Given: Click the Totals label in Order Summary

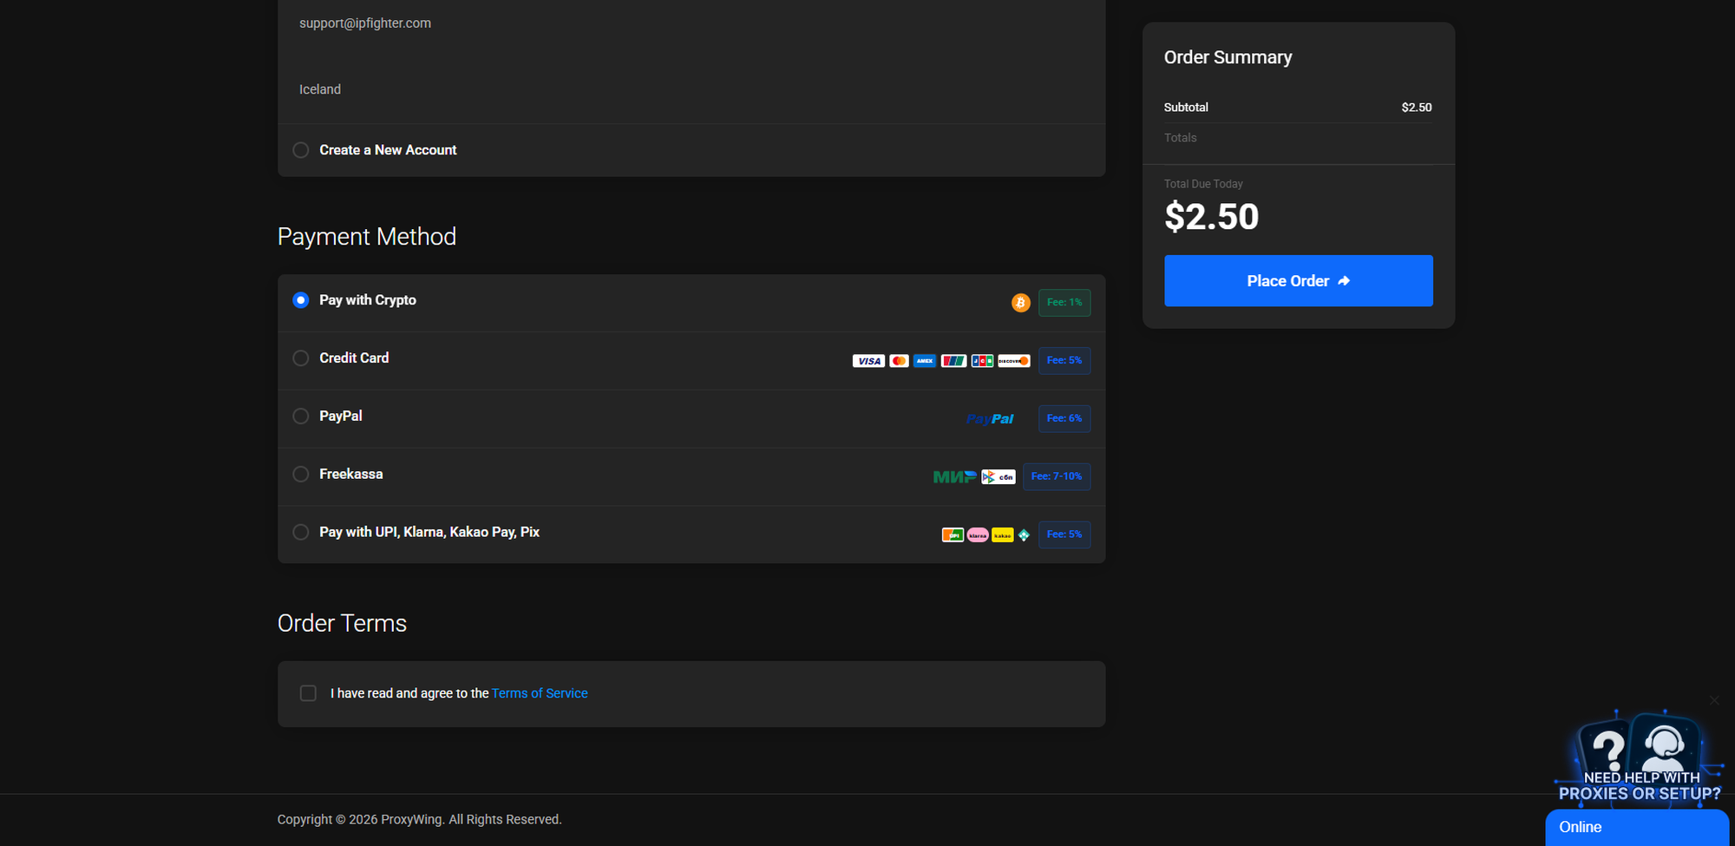Looking at the screenshot, I should [1180, 138].
